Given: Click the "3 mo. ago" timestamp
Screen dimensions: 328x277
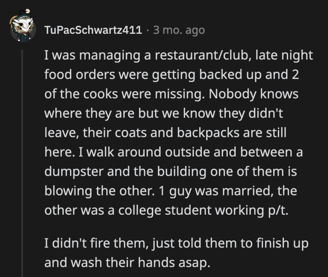Looking at the screenshot, I should pyautogui.click(x=179, y=30).
